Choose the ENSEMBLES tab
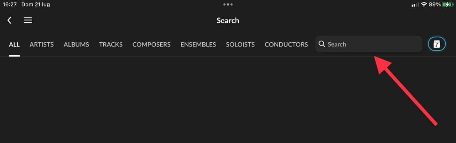This screenshot has width=456, height=143. [x=198, y=44]
